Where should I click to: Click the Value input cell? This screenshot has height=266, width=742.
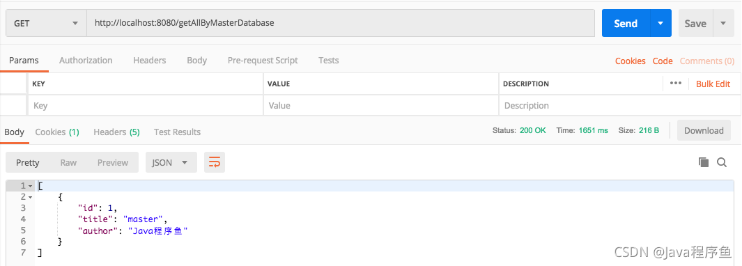pyautogui.click(x=381, y=106)
